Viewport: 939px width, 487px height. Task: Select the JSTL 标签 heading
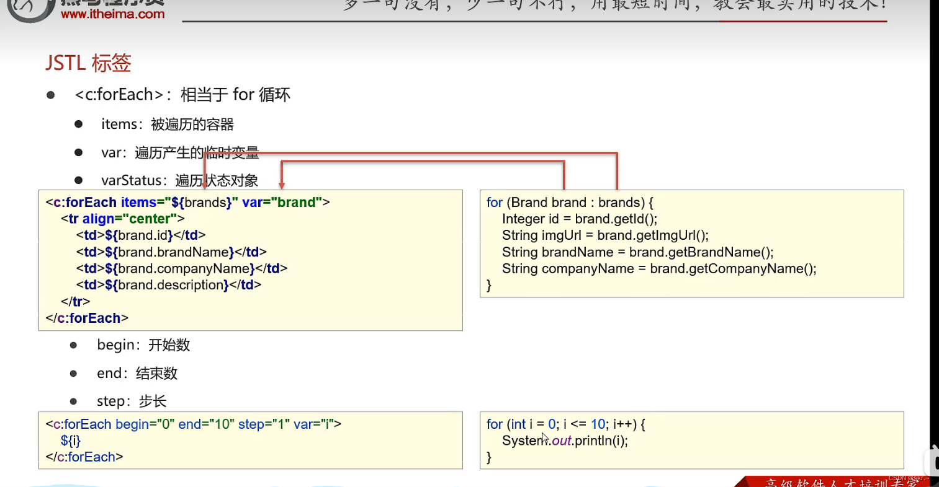(87, 63)
